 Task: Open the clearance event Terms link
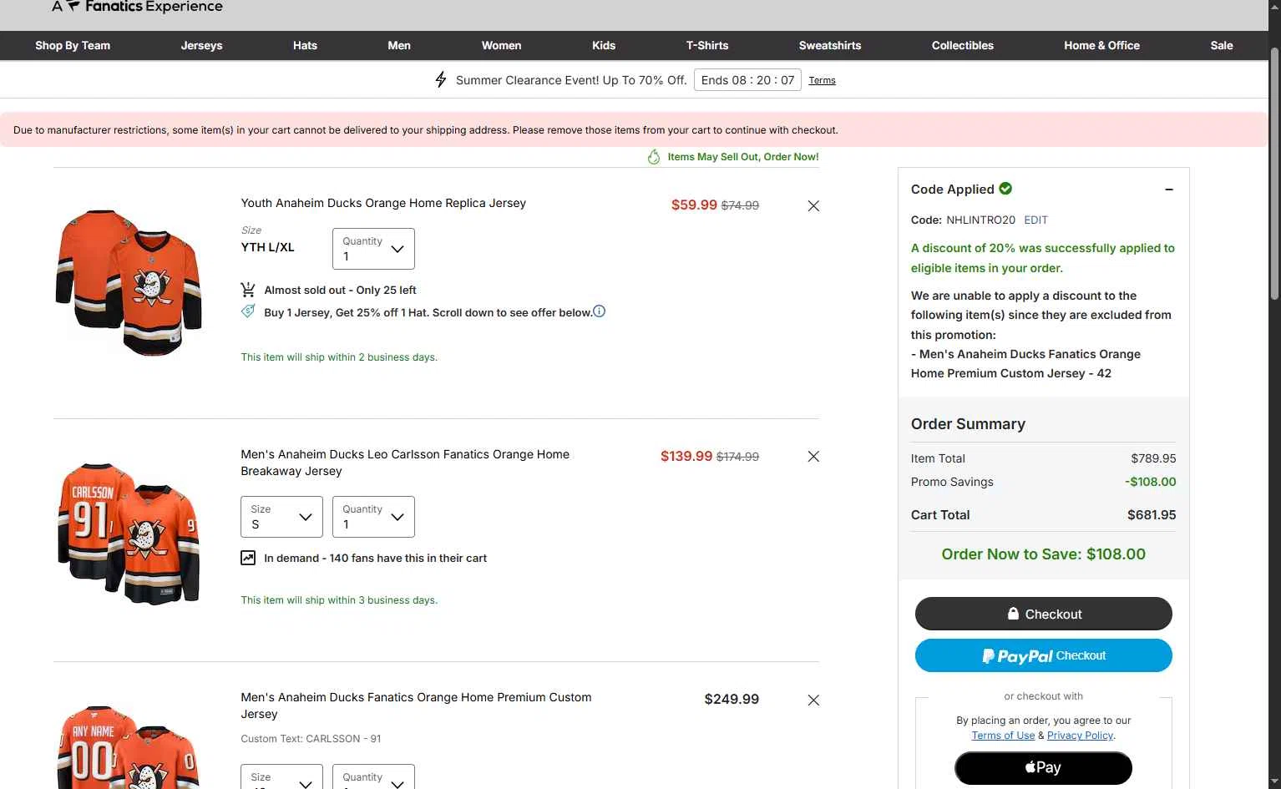click(822, 80)
